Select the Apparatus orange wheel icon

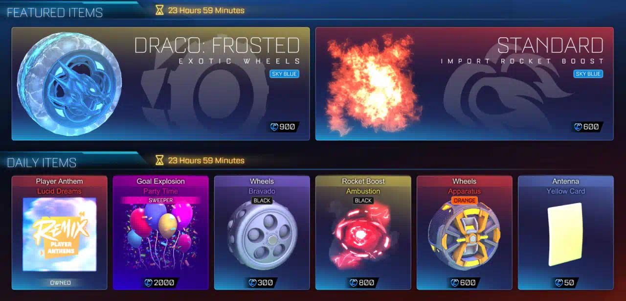(x=465, y=235)
